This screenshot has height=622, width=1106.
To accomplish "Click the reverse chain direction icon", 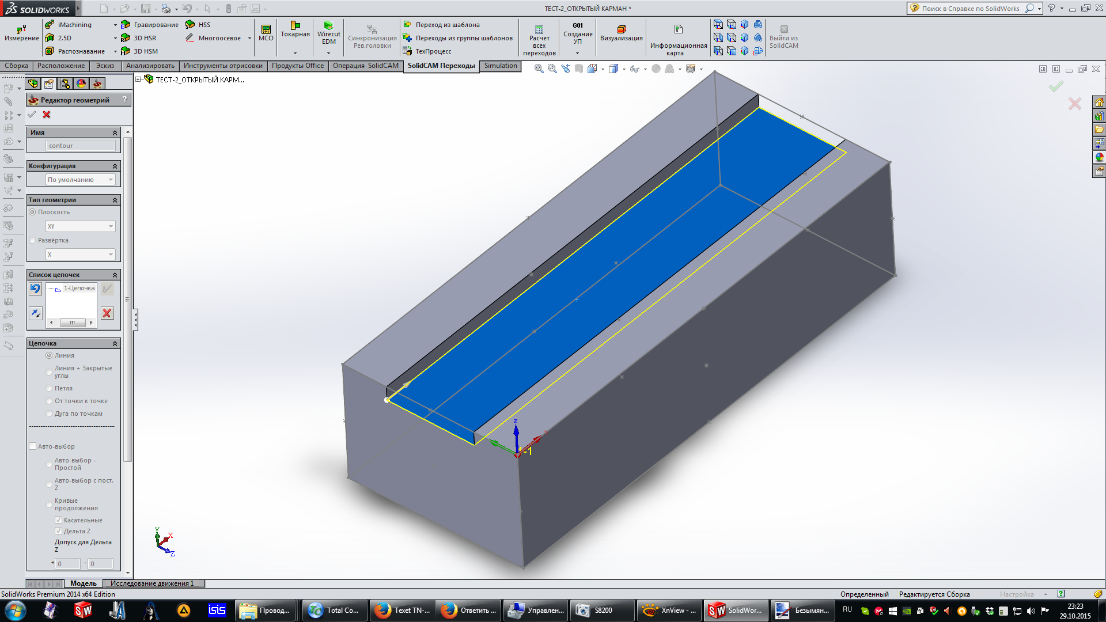I will 36,313.
